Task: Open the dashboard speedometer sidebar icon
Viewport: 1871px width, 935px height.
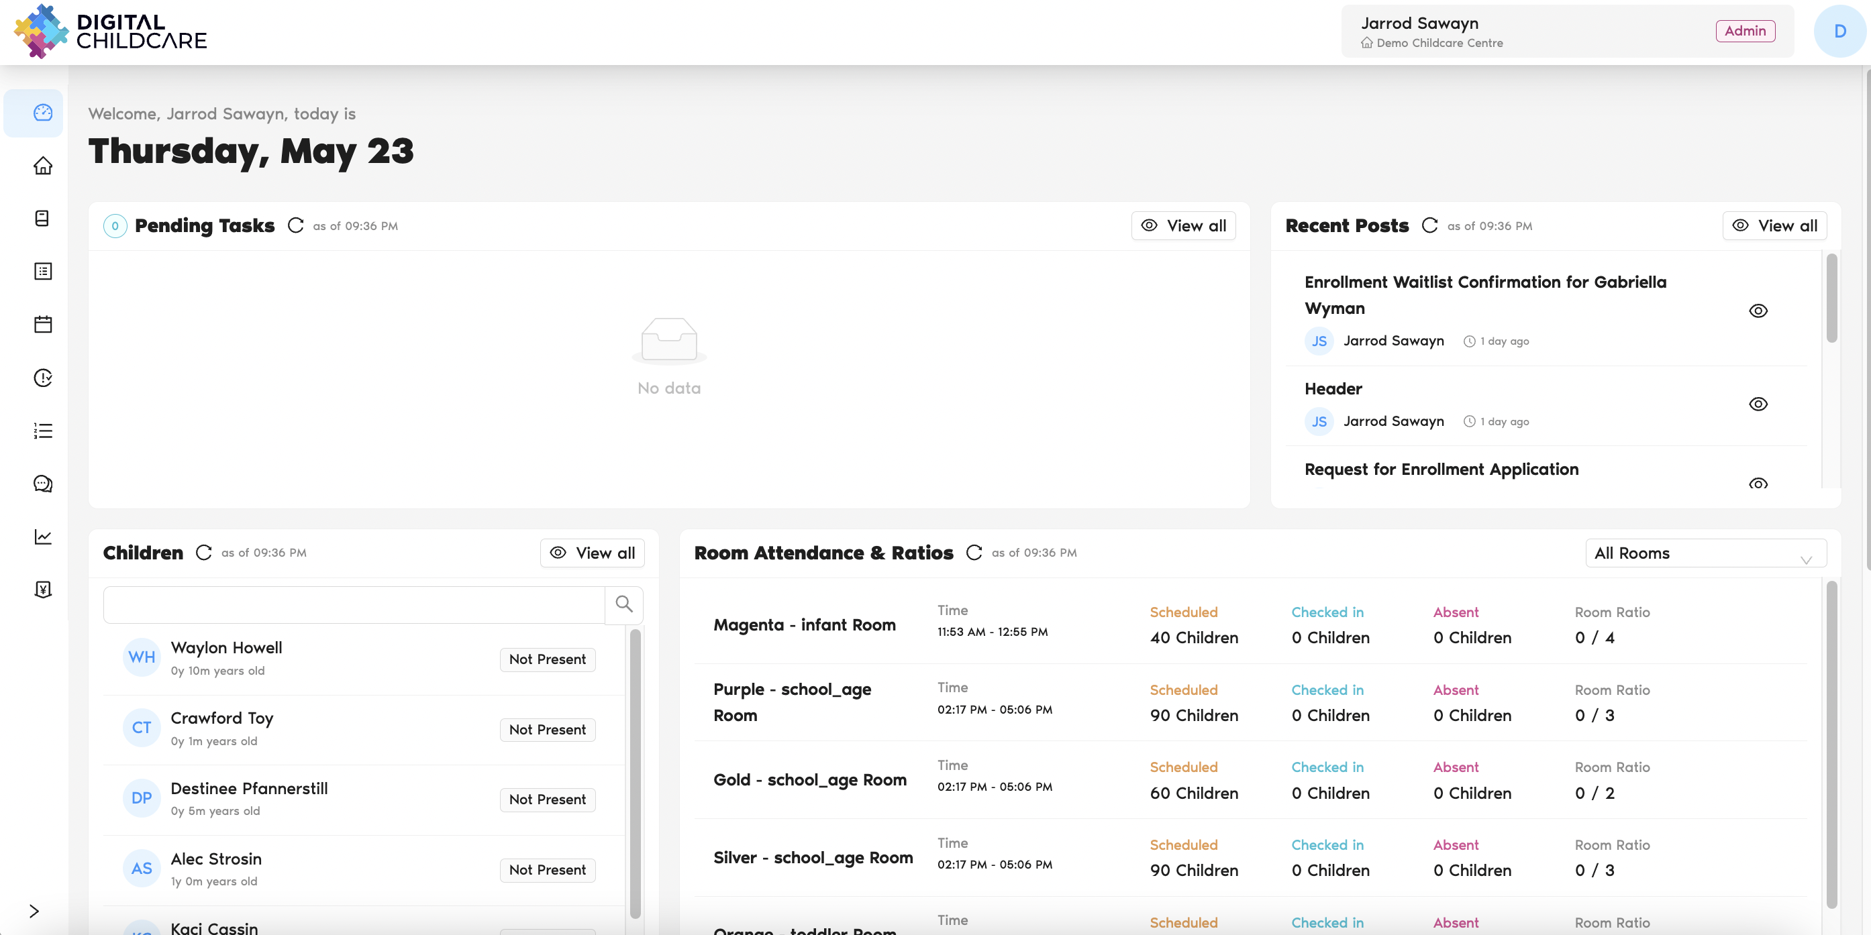Action: pos(43,113)
